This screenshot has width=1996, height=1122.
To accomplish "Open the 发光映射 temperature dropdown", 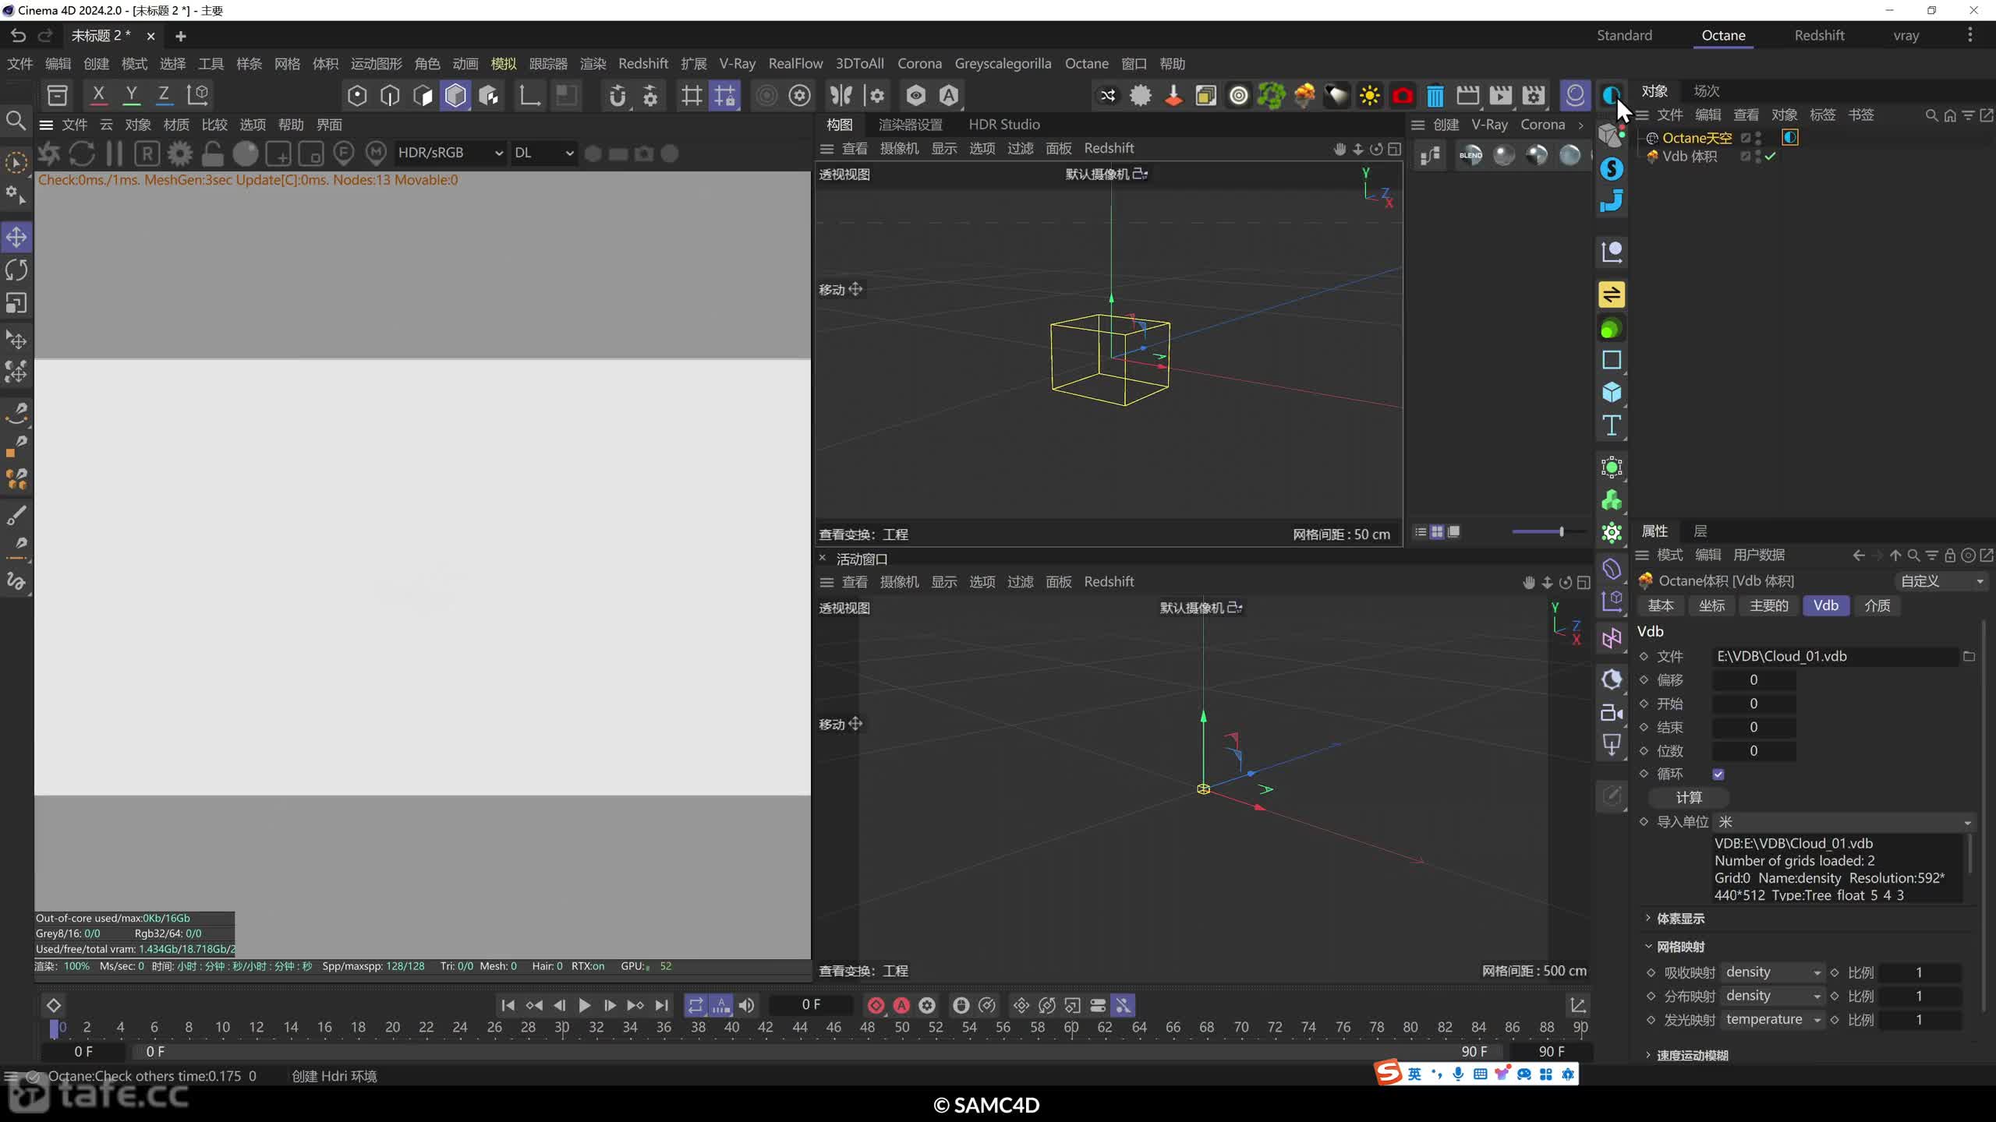I will point(1772,1019).
